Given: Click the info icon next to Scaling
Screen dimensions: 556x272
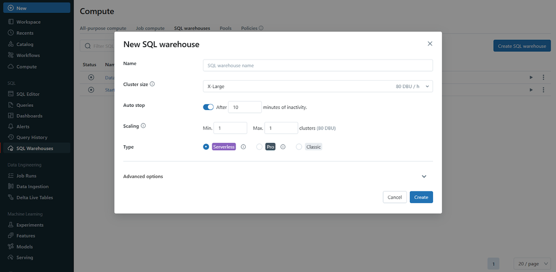Looking at the screenshot, I should click(143, 126).
